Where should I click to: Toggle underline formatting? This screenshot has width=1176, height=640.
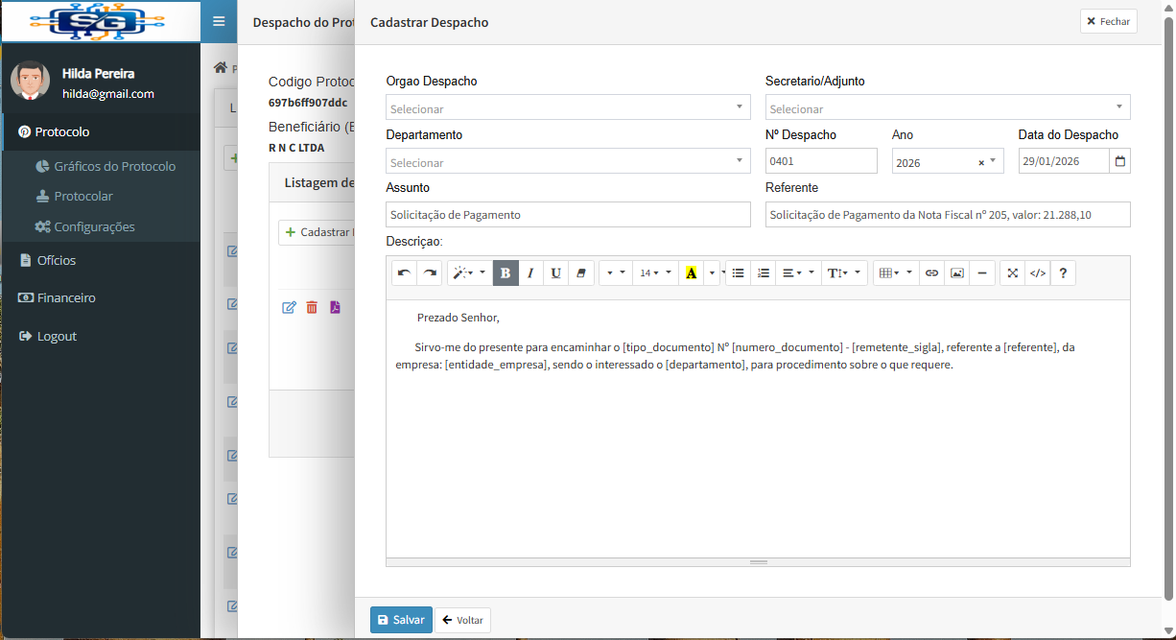(x=555, y=273)
